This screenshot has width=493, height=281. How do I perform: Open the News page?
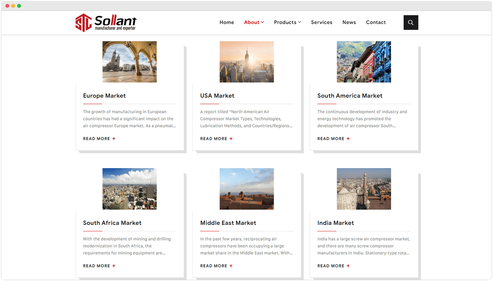point(349,22)
